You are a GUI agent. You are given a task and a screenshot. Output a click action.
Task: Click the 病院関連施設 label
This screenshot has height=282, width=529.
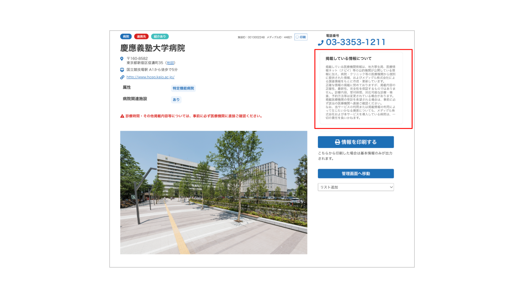tap(135, 99)
